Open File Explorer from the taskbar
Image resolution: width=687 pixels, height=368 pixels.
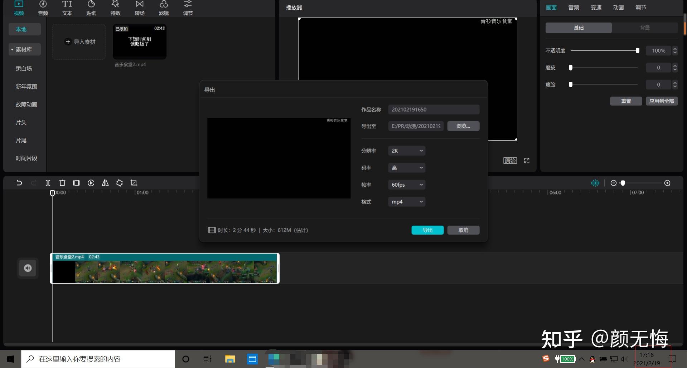pyautogui.click(x=230, y=359)
